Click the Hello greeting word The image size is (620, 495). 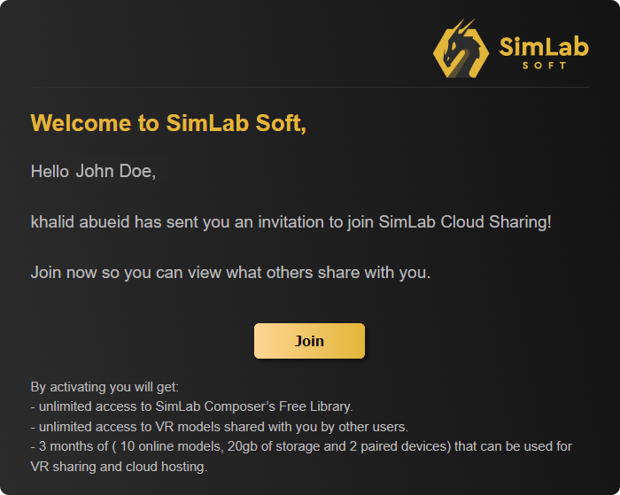click(x=50, y=172)
